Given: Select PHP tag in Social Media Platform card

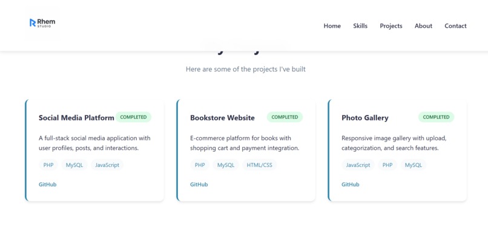Looking at the screenshot, I should 48,165.
